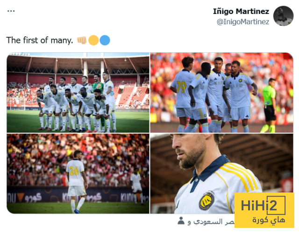299x233 pixels.
Task: Click the club crest on the jersey
Action: click(206, 202)
